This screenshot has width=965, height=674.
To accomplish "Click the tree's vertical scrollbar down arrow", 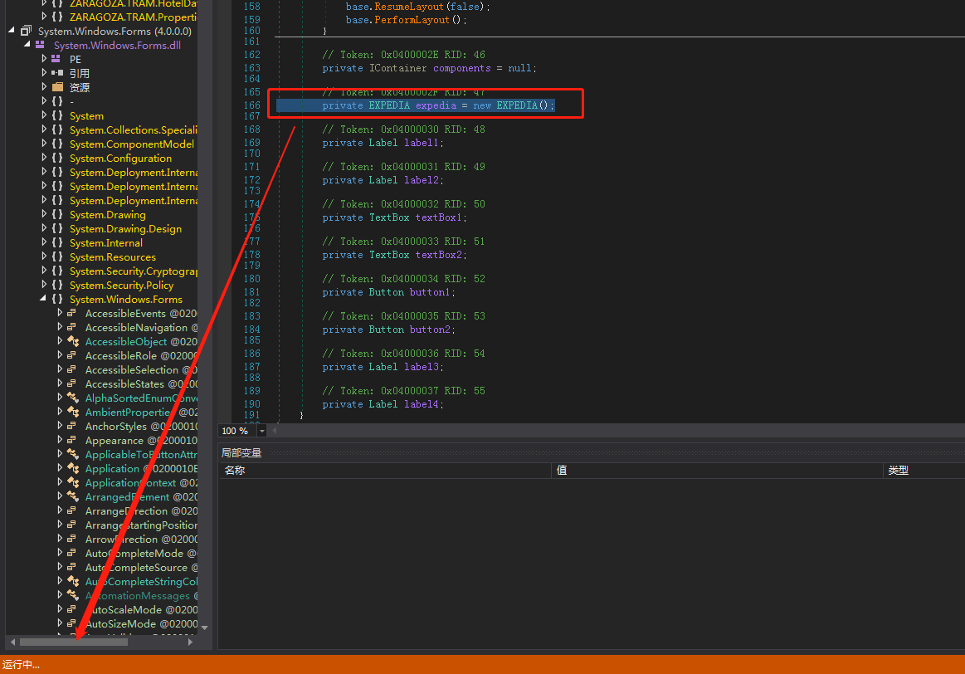I will (x=204, y=628).
